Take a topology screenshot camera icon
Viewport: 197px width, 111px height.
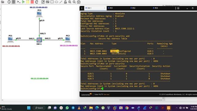79,2
